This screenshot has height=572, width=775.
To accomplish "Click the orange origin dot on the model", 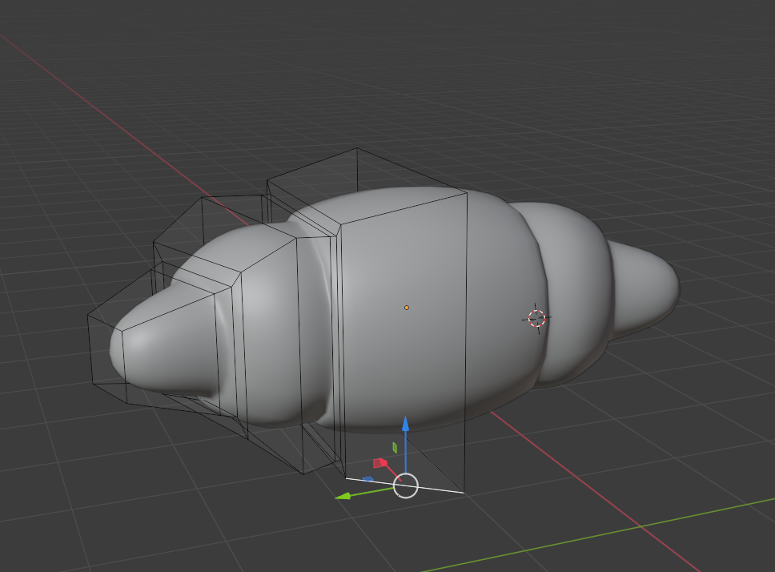I will tap(407, 308).
